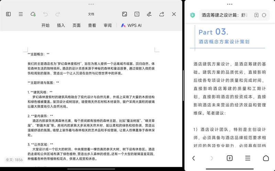The image size is (275, 171).
Task: Activate the pen annotation tool
Action: pyautogui.click(x=149, y=14)
